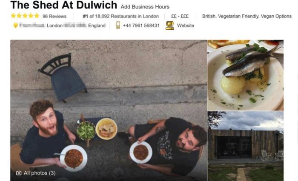Open the large photo of two men eating

tap(109, 110)
